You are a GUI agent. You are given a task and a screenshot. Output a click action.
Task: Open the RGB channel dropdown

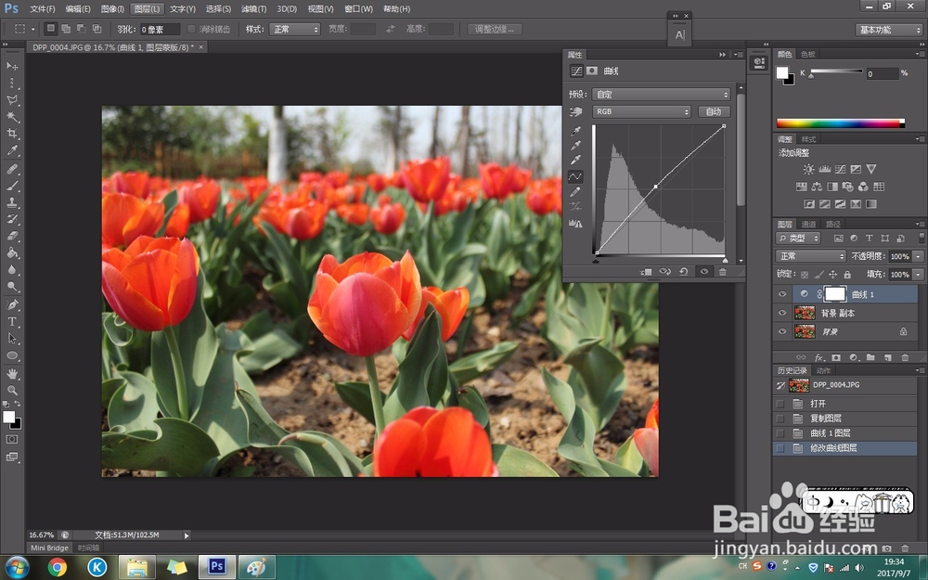tap(641, 111)
